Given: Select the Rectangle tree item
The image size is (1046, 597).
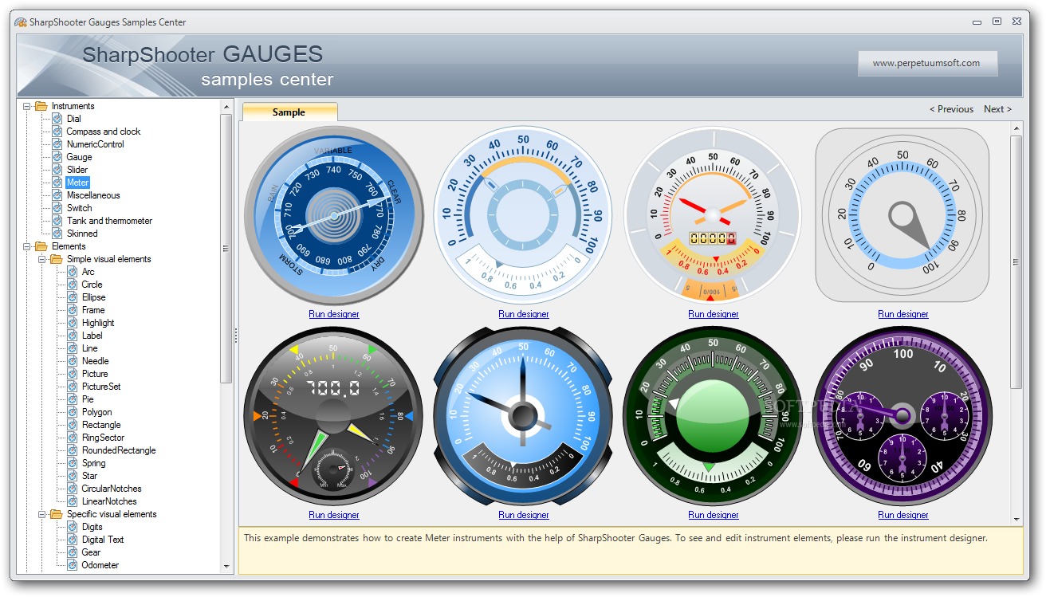Looking at the screenshot, I should pyautogui.click(x=101, y=425).
